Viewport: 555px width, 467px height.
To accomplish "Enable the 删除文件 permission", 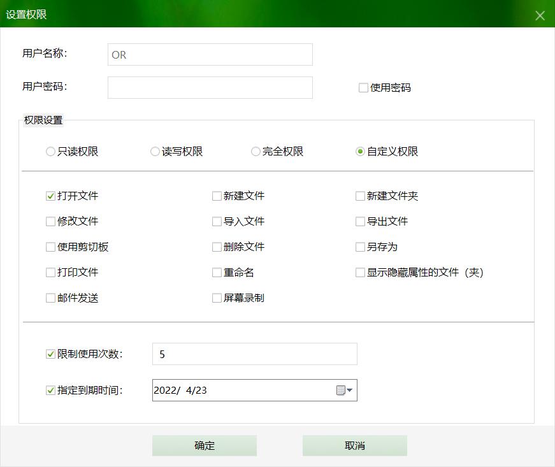I will (x=217, y=247).
